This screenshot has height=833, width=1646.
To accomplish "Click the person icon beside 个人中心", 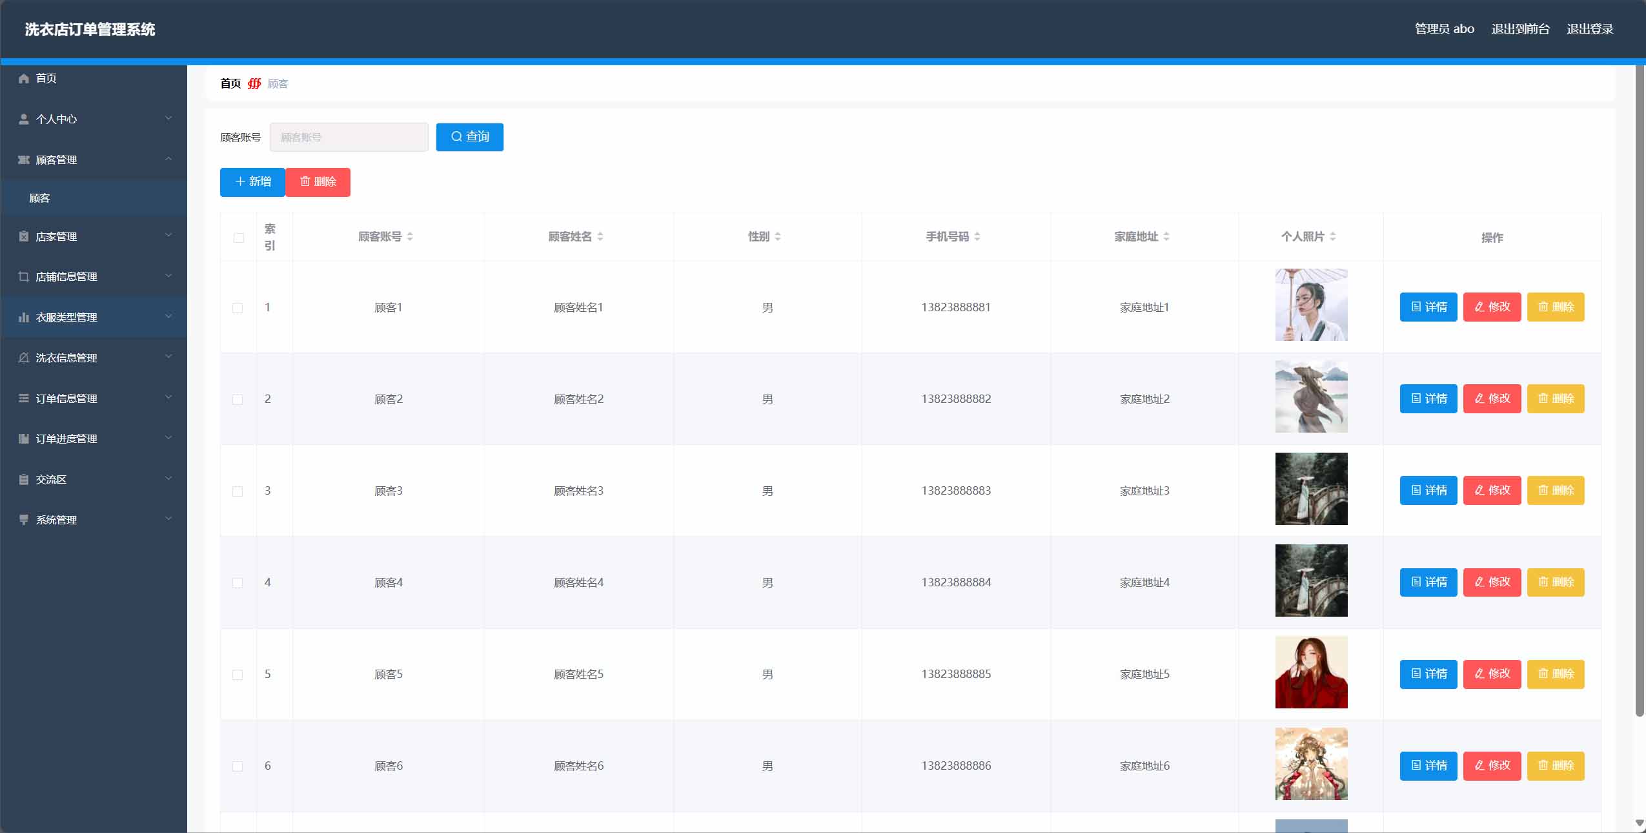I will coord(24,119).
